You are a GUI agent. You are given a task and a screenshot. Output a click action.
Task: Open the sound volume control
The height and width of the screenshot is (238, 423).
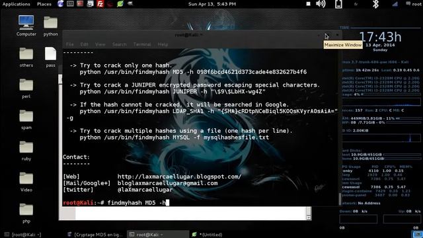tap(321, 4)
